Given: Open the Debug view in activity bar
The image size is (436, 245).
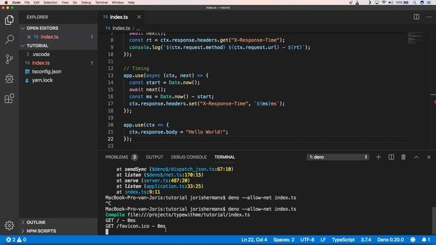Looking at the screenshot, I should coord(9,79).
